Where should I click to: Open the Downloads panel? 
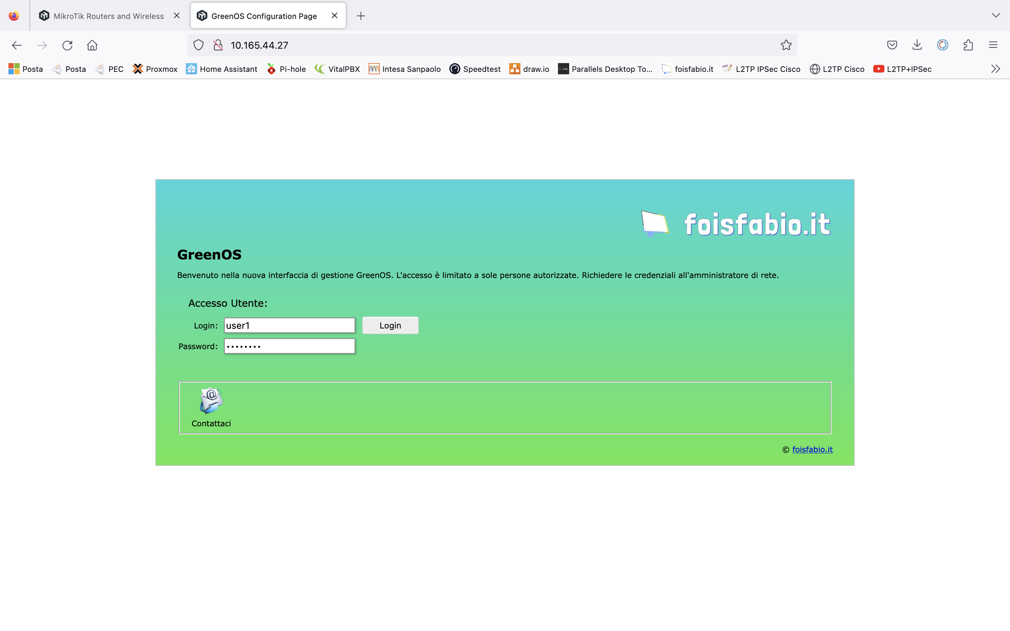click(916, 45)
